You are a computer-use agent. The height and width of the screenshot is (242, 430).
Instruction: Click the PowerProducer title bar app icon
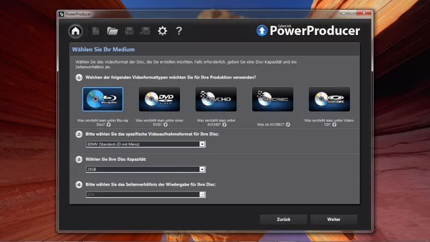tap(61, 14)
